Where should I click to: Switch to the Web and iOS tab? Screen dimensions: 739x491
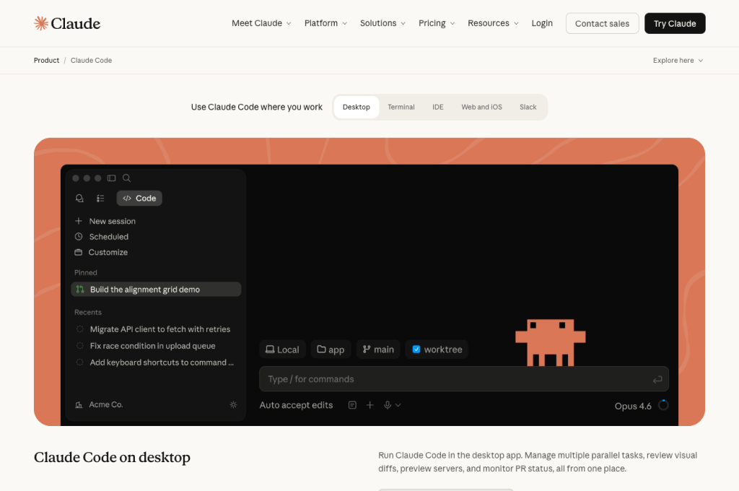click(481, 107)
